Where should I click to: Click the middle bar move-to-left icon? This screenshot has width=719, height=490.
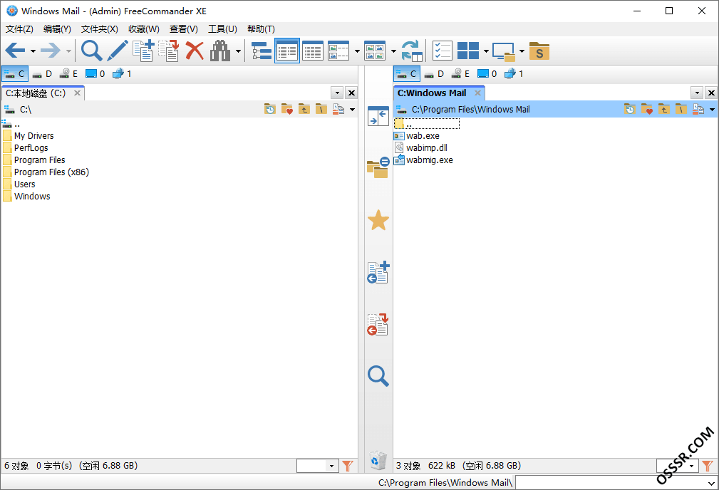(x=378, y=324)
